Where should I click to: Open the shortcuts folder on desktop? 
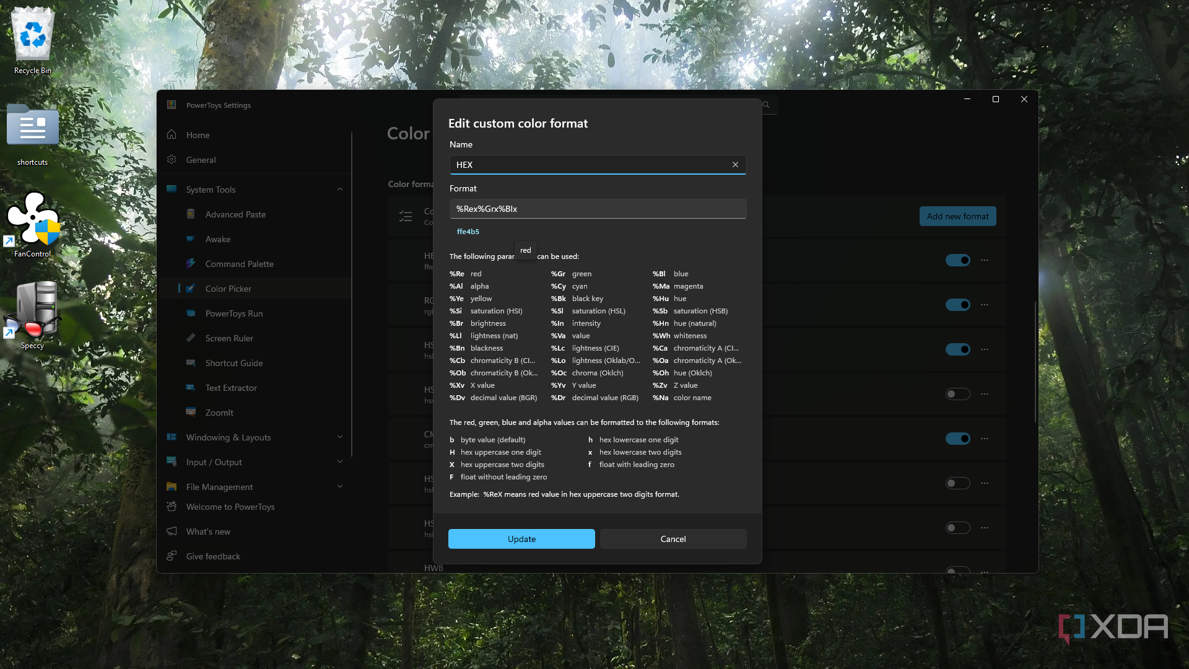point(33,135)
